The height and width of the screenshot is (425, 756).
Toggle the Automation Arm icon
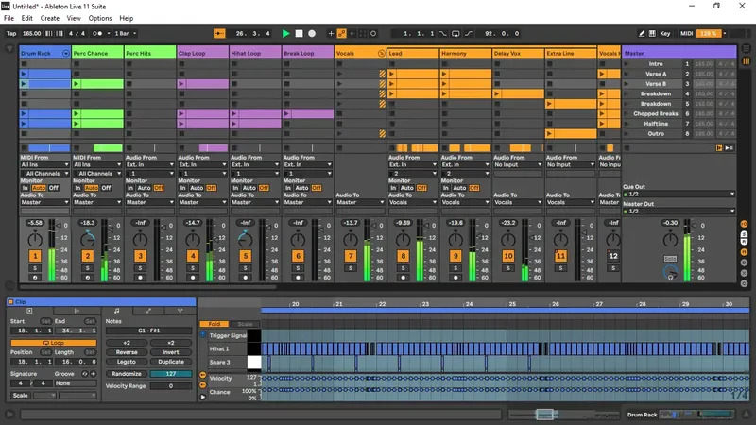click(341, 34)
